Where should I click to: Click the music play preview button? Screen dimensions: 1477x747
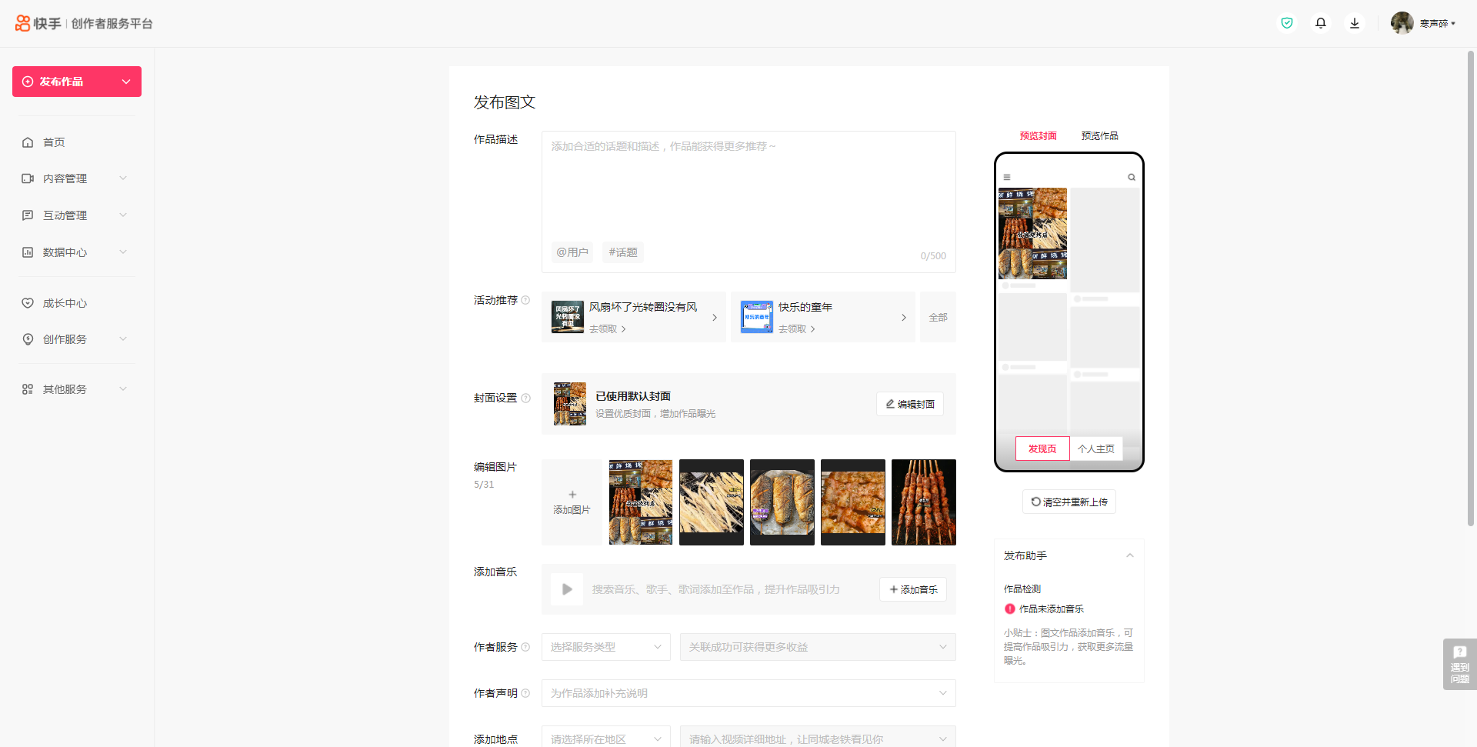pos(567,589)
